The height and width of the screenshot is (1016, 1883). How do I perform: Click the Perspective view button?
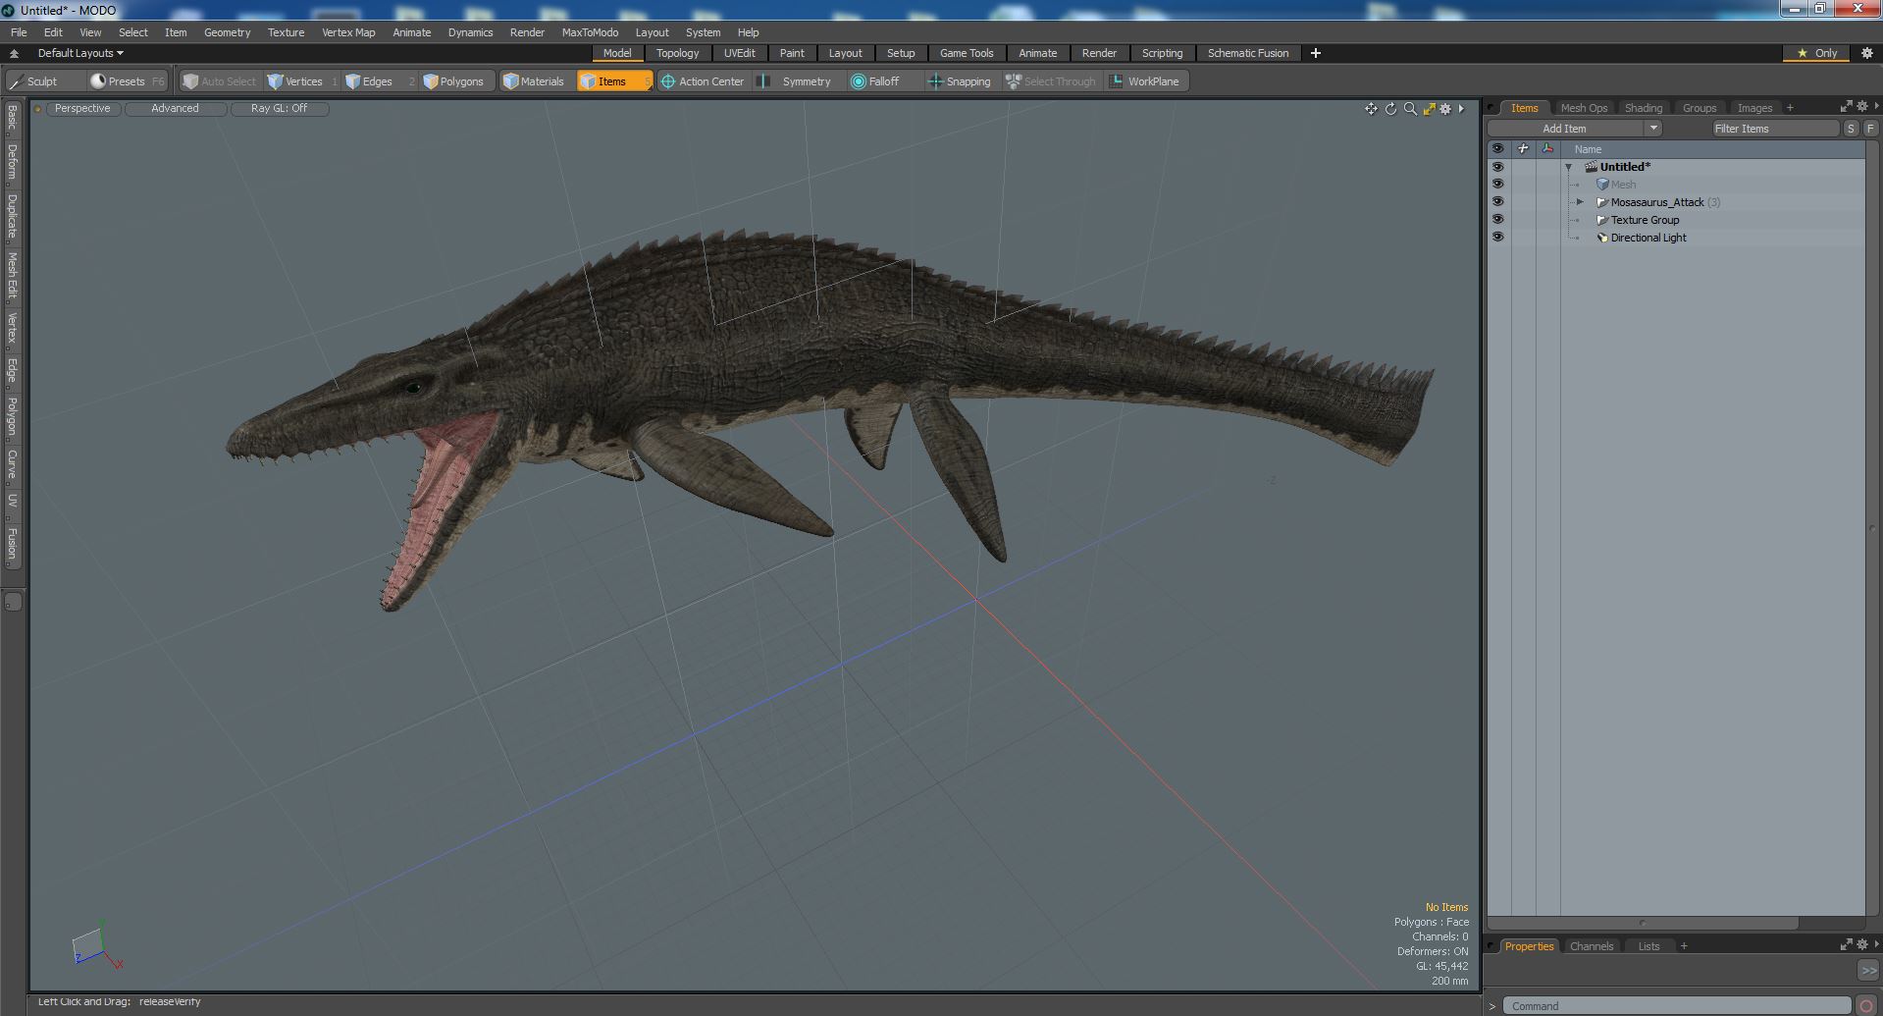point(82,109)
